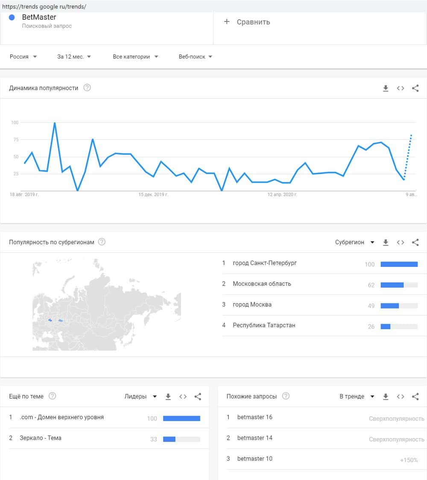
Task: Open help for Динамика популярности
Action: (87, 88)
